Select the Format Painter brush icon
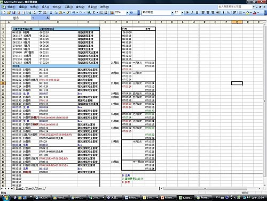 tap(68, 12)
